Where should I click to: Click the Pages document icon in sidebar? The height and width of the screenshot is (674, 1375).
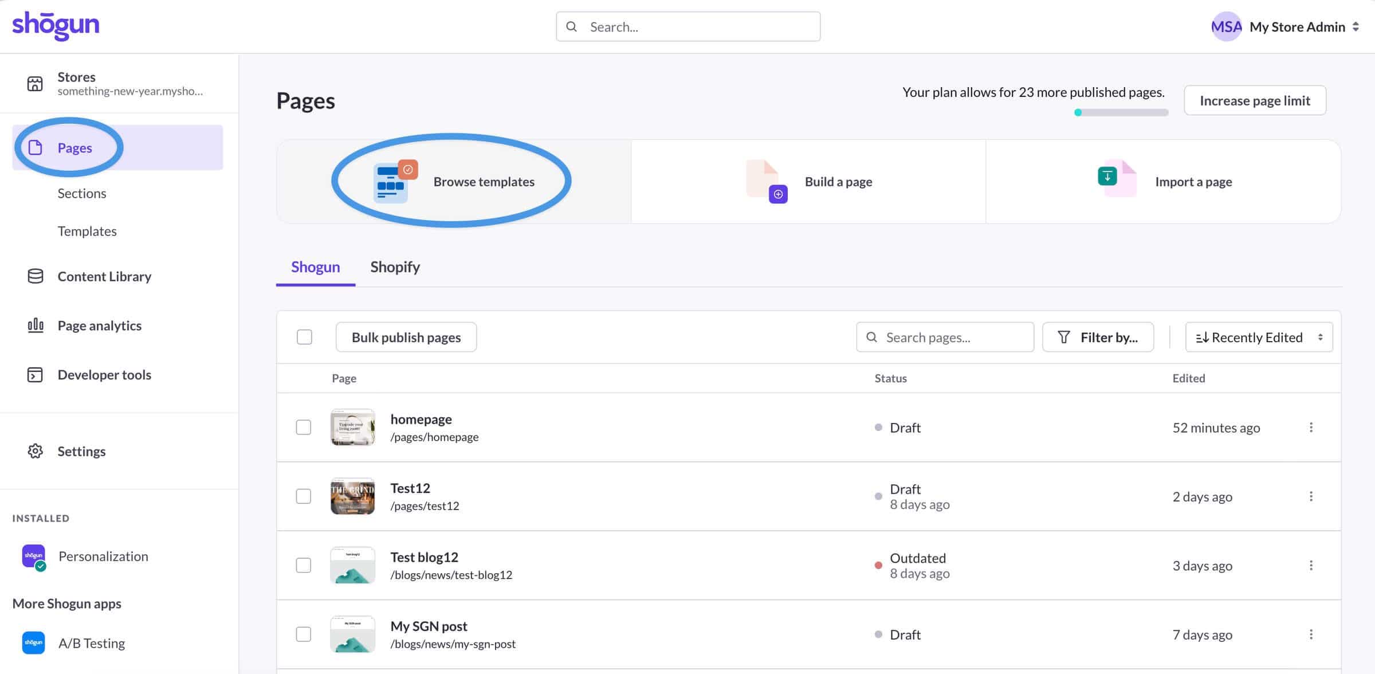[36, 148]
